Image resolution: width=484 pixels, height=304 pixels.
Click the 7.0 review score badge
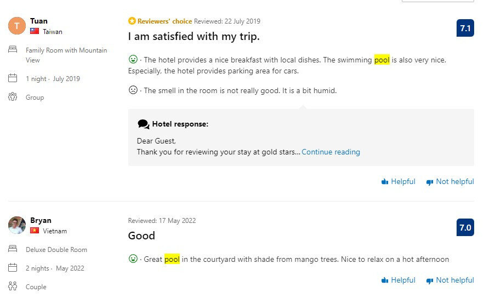click(465, 227)
